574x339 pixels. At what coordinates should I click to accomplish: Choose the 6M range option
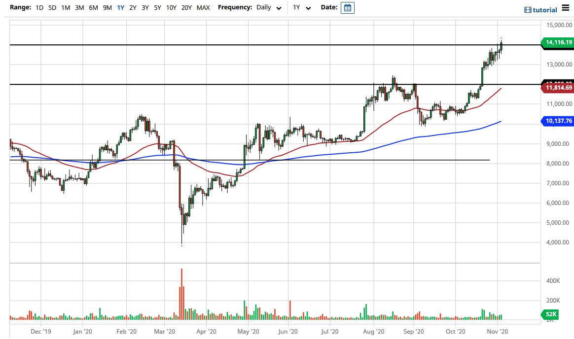tap(94, 8)
